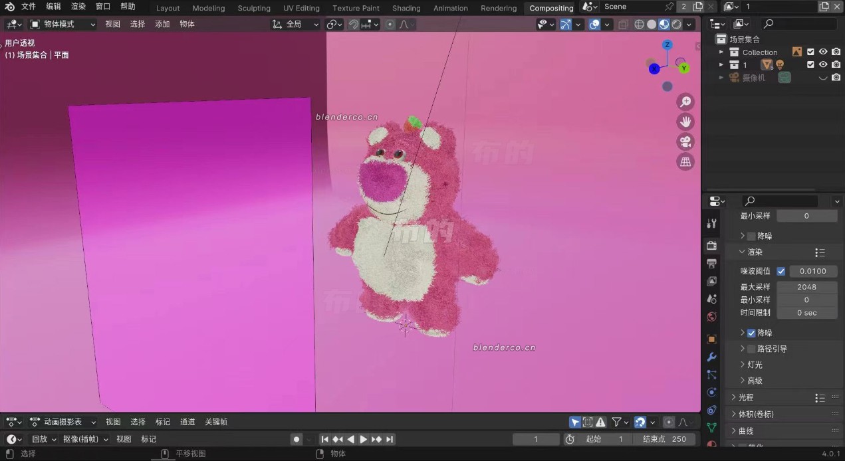Play the animation forward
Screen dimensions: 845x461
click(x=363, y=439)
